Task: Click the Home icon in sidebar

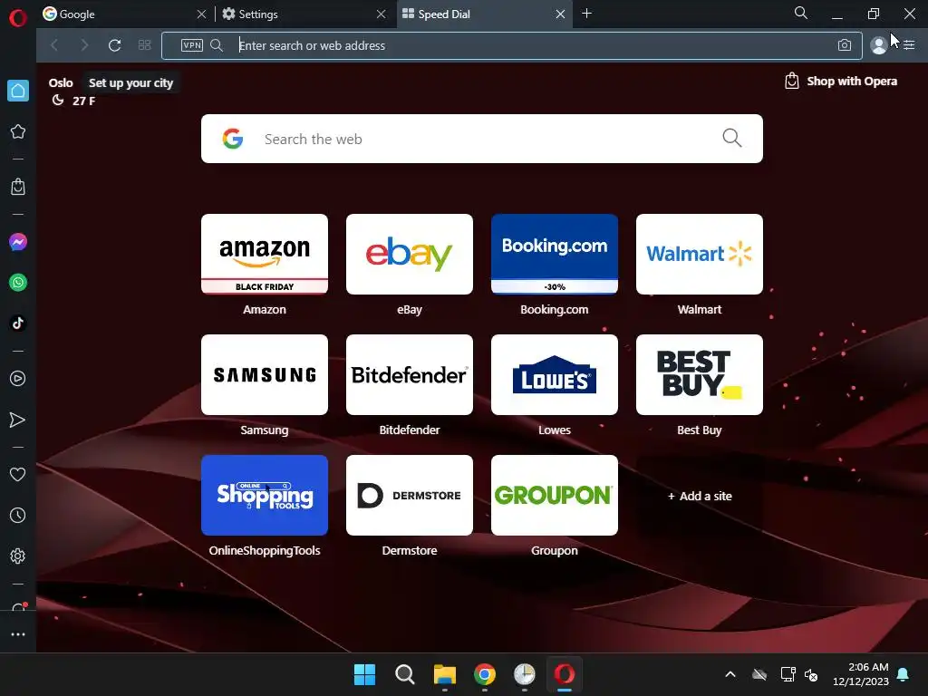Action: (18, 91)
